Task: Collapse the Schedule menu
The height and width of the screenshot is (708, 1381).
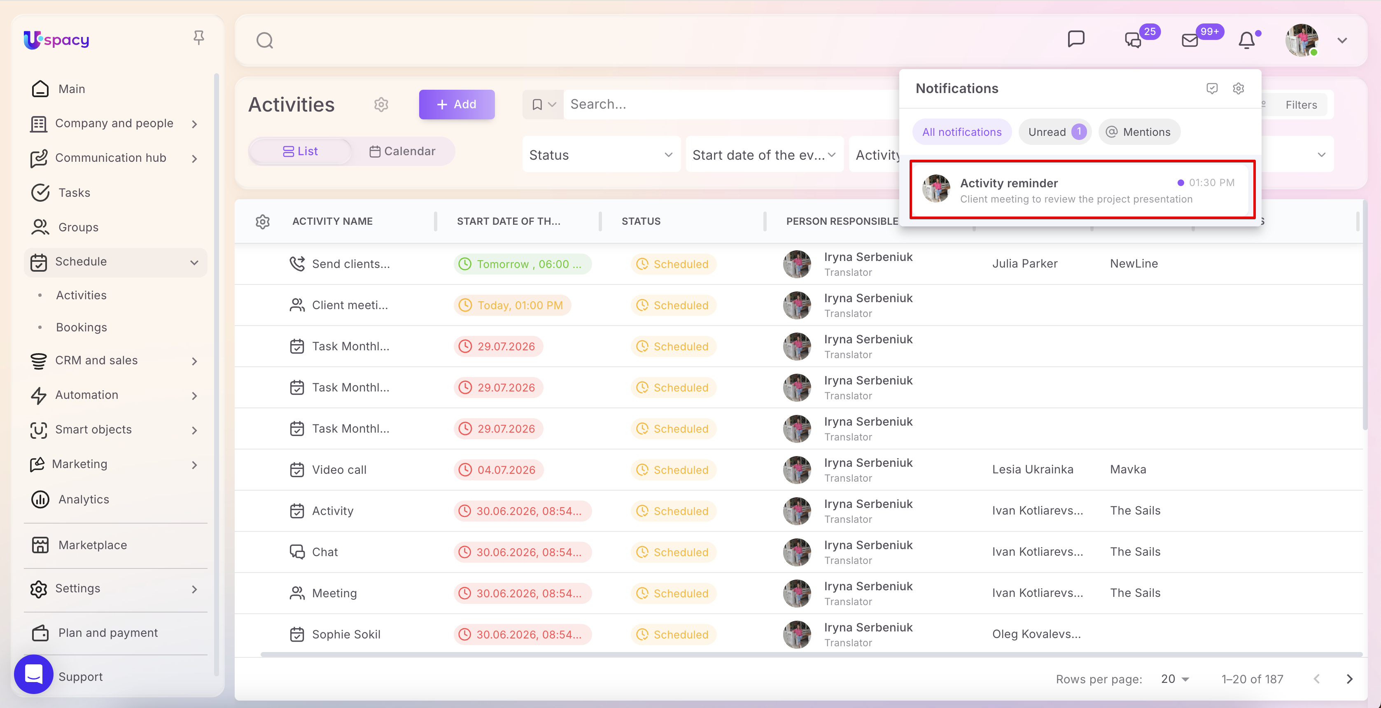Action: [115, 262]
